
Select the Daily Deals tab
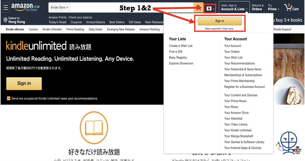tap(95, 29)
